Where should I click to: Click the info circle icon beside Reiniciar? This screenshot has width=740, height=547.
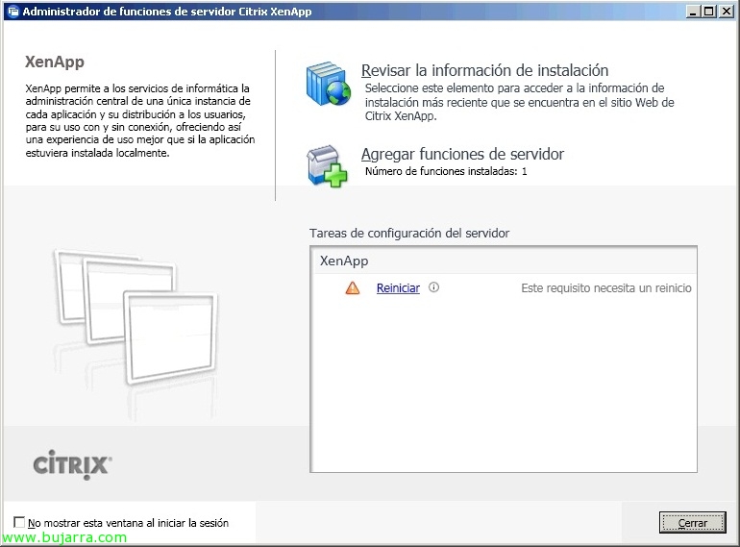coord(433,286)
